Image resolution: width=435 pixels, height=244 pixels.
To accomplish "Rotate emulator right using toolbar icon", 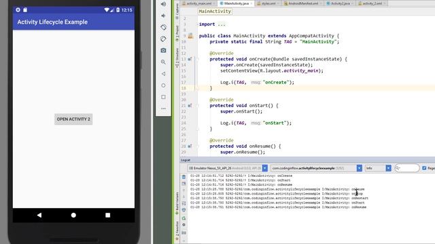I will (163, 39).
